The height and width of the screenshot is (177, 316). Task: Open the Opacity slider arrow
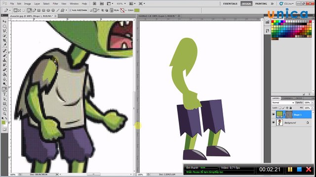tap(312, 103)
